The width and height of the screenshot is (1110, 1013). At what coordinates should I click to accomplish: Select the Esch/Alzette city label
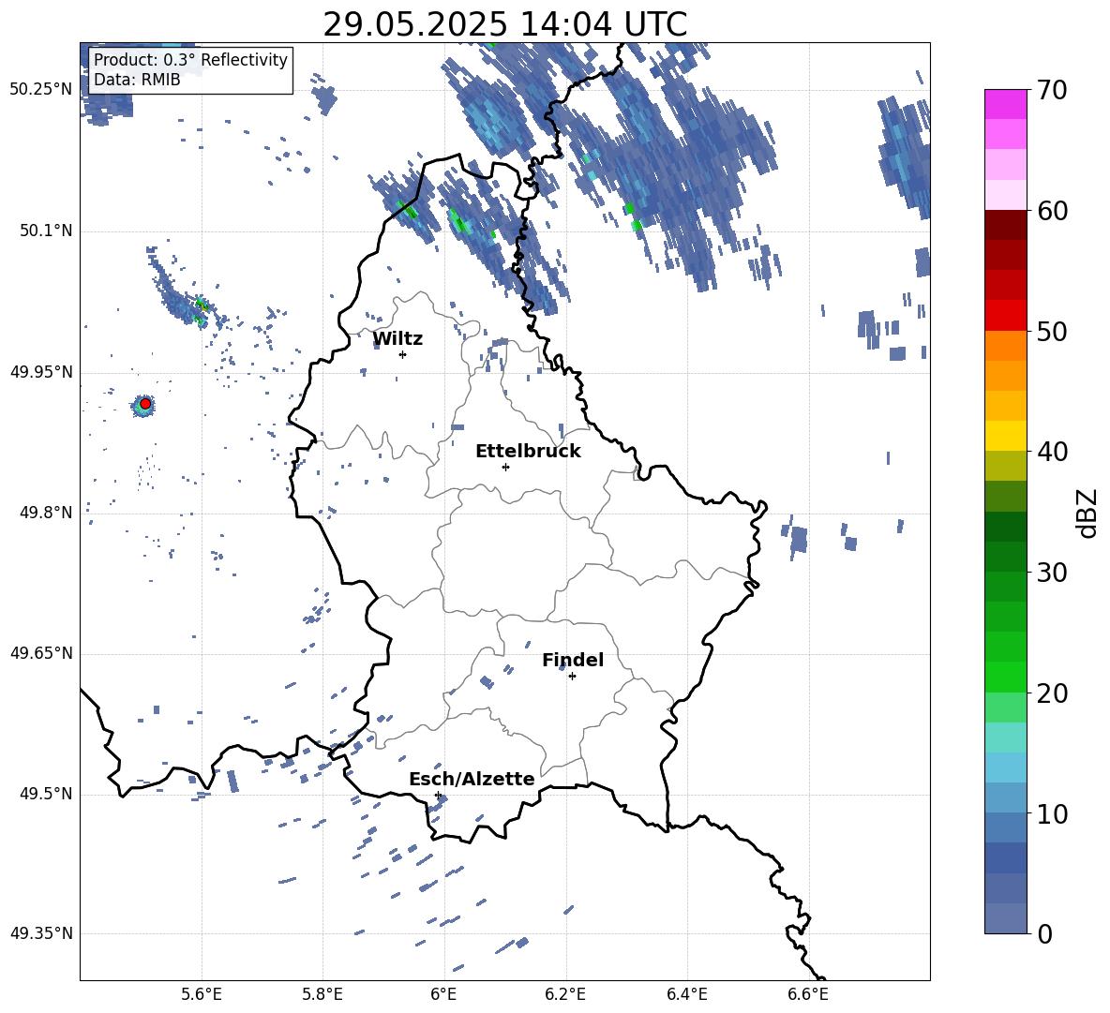(472, 779)
